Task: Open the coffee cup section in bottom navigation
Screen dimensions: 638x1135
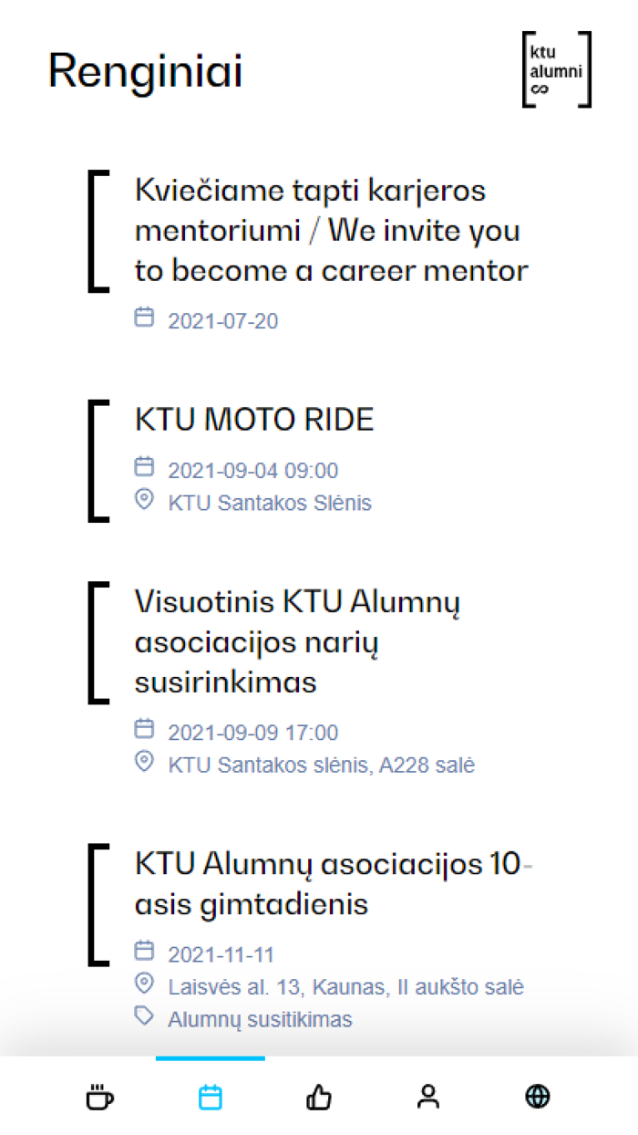Action: point(99,1097)
